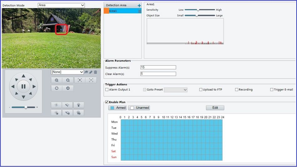Click the Suppress Alarm(s) input field
The height and width of the screenshot is (167, 297).
point(158,67)
